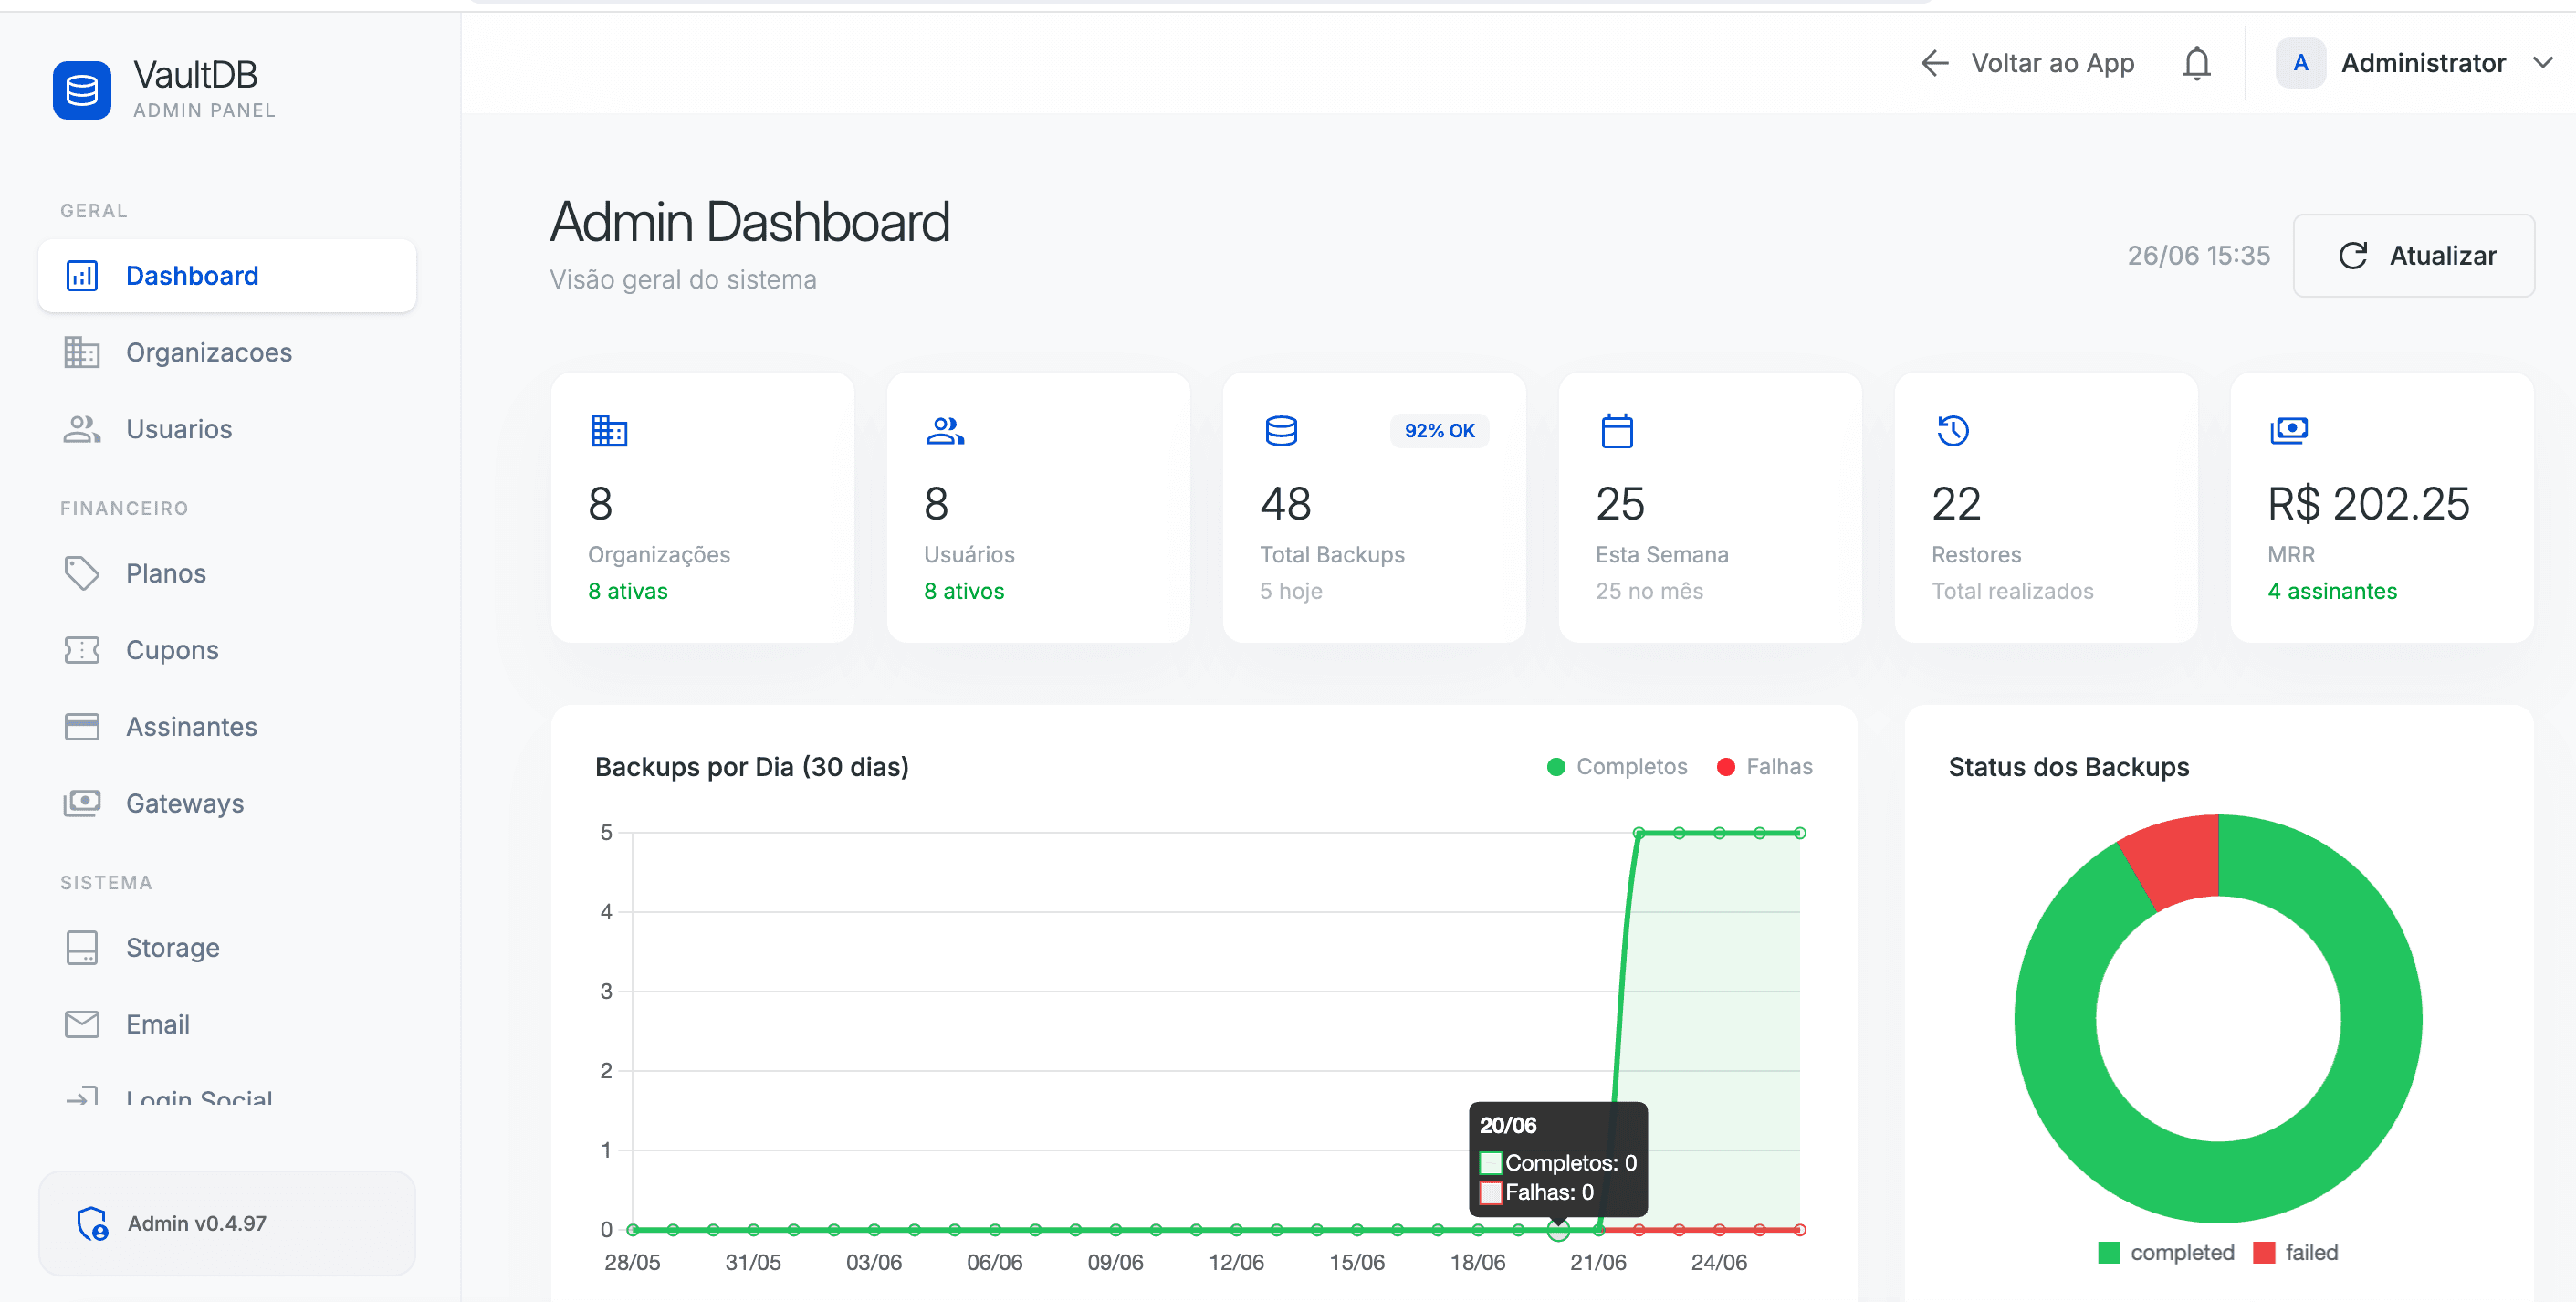
Task: Open the Storage menu item
Action: coord(227,947)
